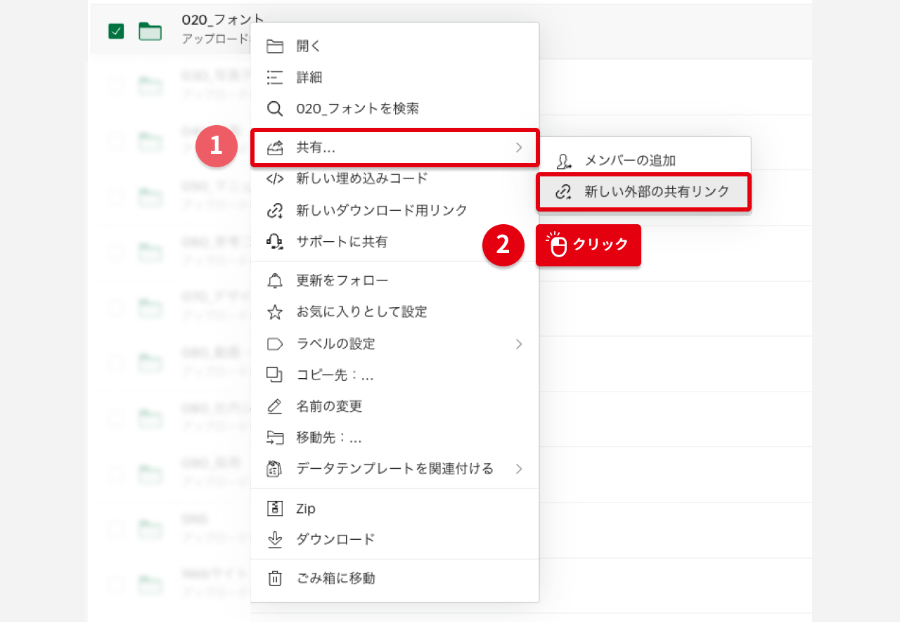Click the download arrow icon for ダウンロード
Image resolution: width=900 pixels, height=622 pixels.
point(275,539)
